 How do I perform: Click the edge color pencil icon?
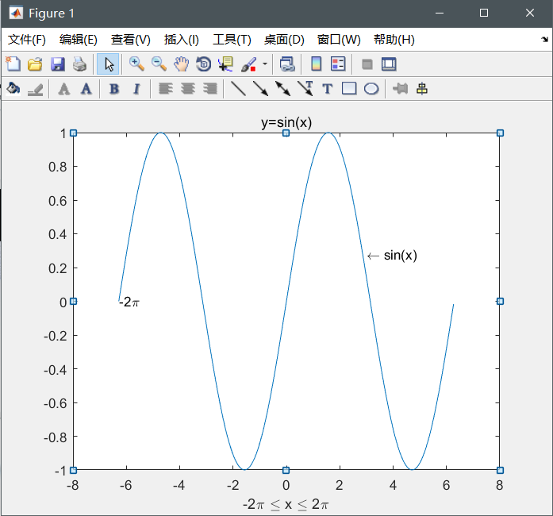pos(35,89)
